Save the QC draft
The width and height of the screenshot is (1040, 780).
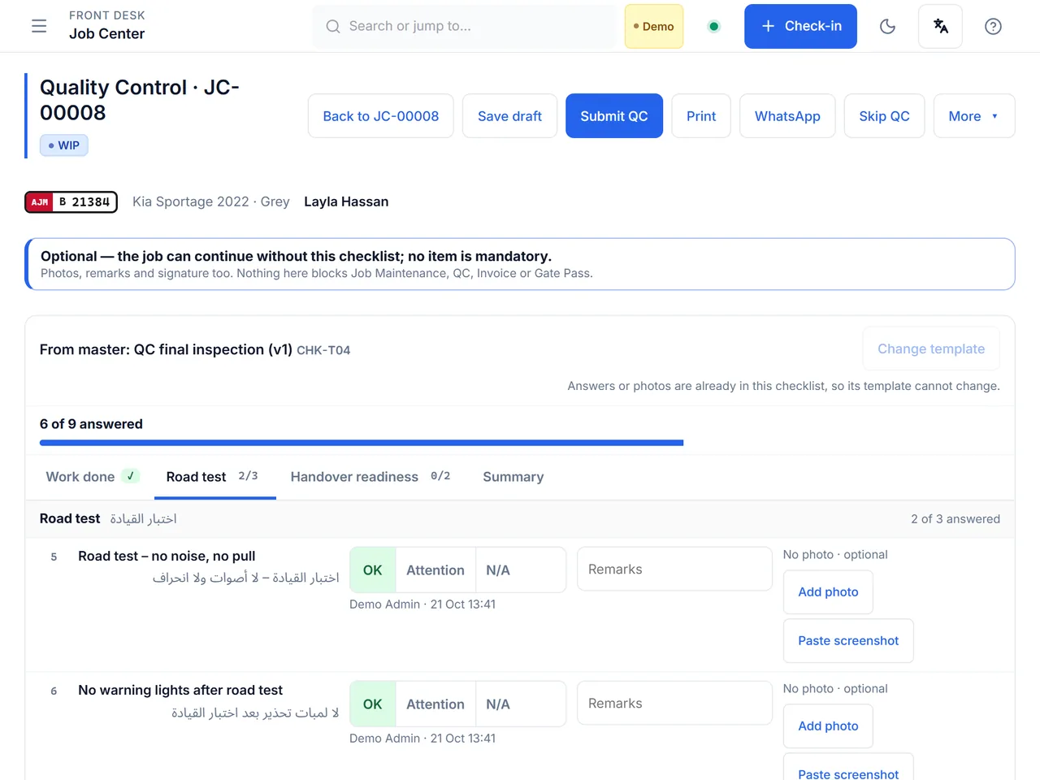509,116
